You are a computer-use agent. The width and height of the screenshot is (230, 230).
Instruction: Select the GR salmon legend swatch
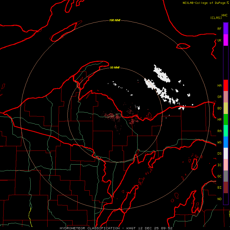point(226,97)
